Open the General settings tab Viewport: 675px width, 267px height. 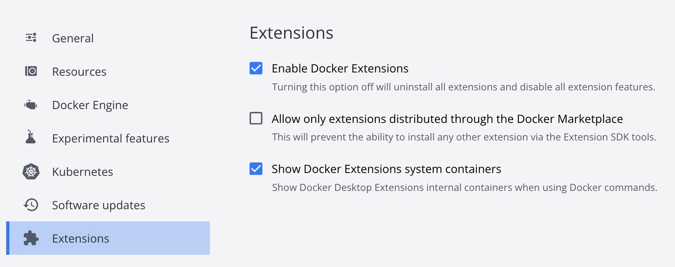tap(73, 38)
